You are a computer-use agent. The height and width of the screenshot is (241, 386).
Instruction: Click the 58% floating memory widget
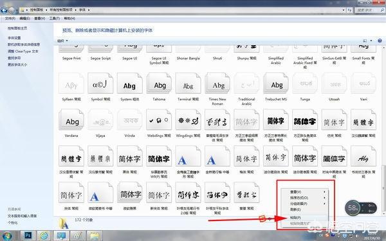361,208
